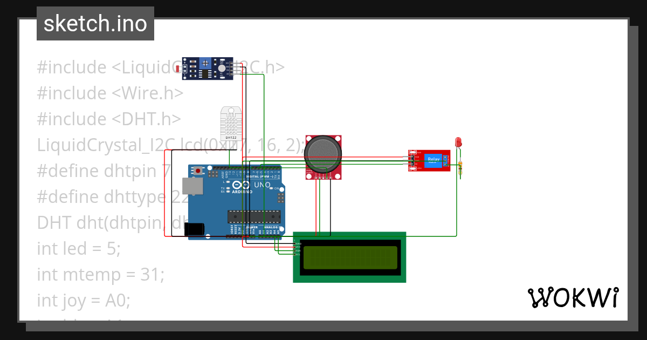This screenshot has width=647, height=340.
Task: Select the sketch.ino tab
Action: [x=95, y=23]
